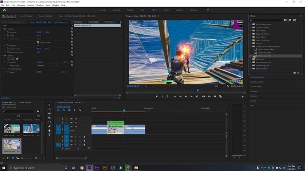Select the Razor tool

click(x=50, y=118)
